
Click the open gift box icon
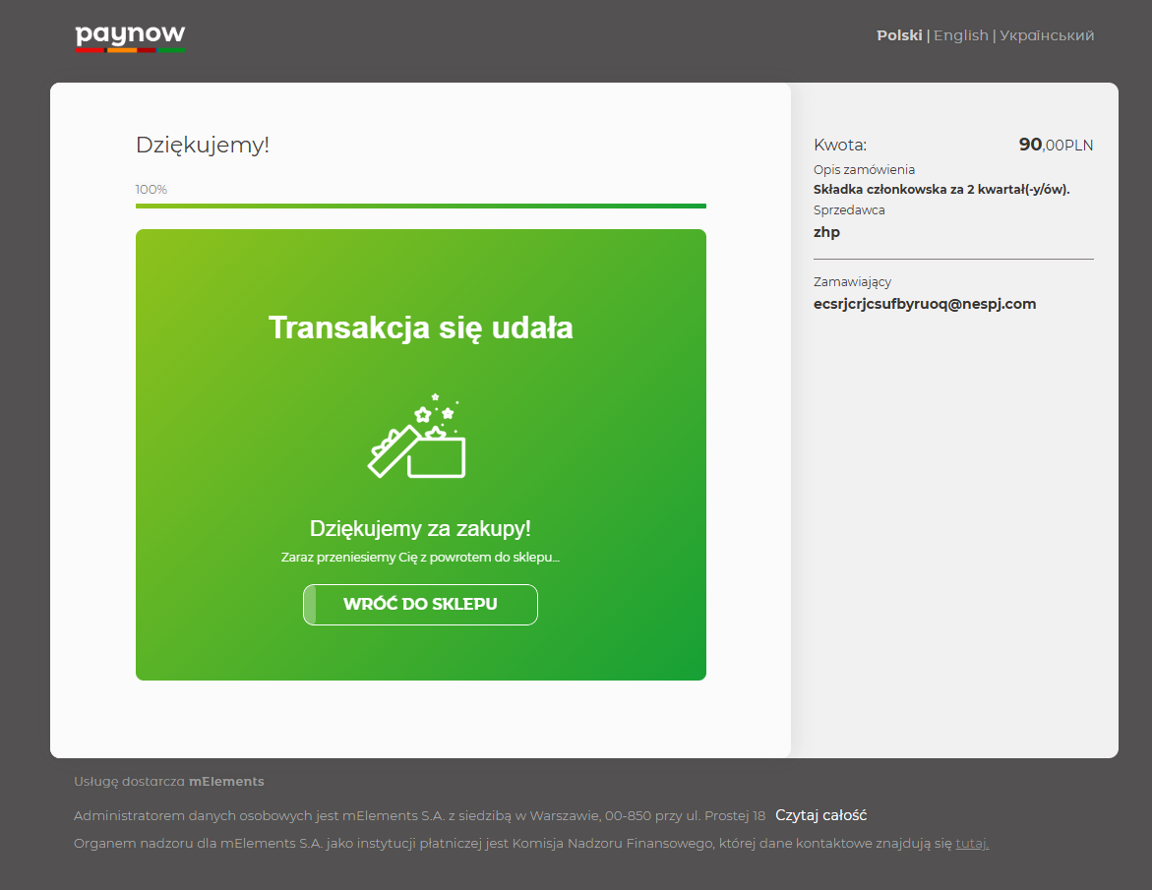[417, 439]
